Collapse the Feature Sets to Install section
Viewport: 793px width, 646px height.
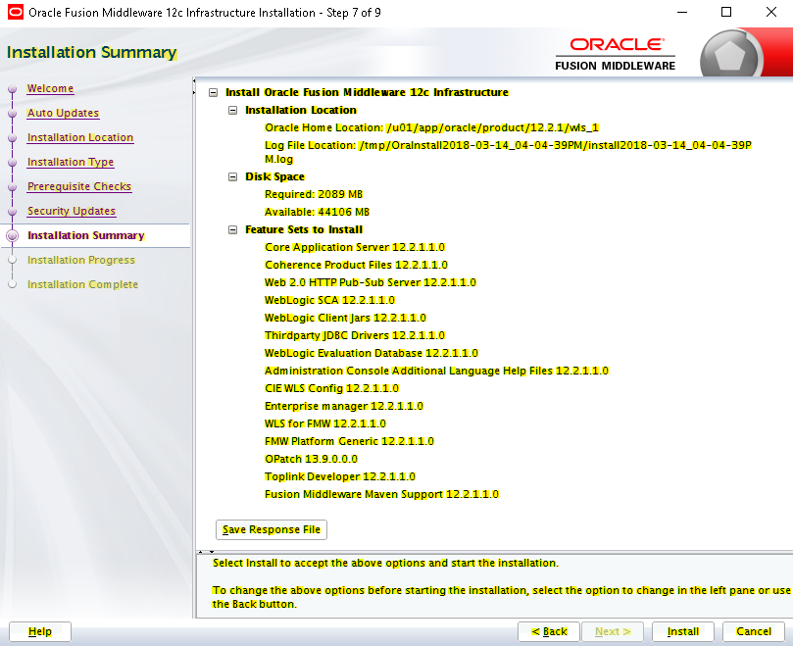pyautogui.click(x=232, y=230)
